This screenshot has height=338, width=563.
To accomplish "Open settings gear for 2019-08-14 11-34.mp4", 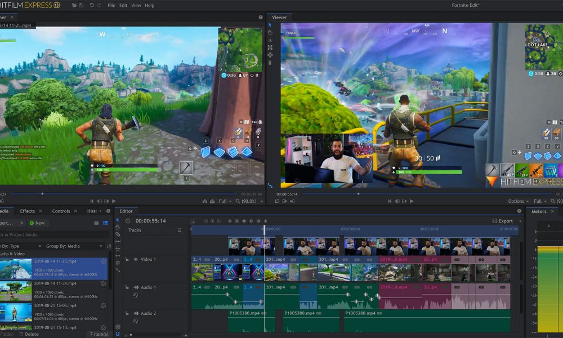I will pyautogui.click(x=104, y=283).
